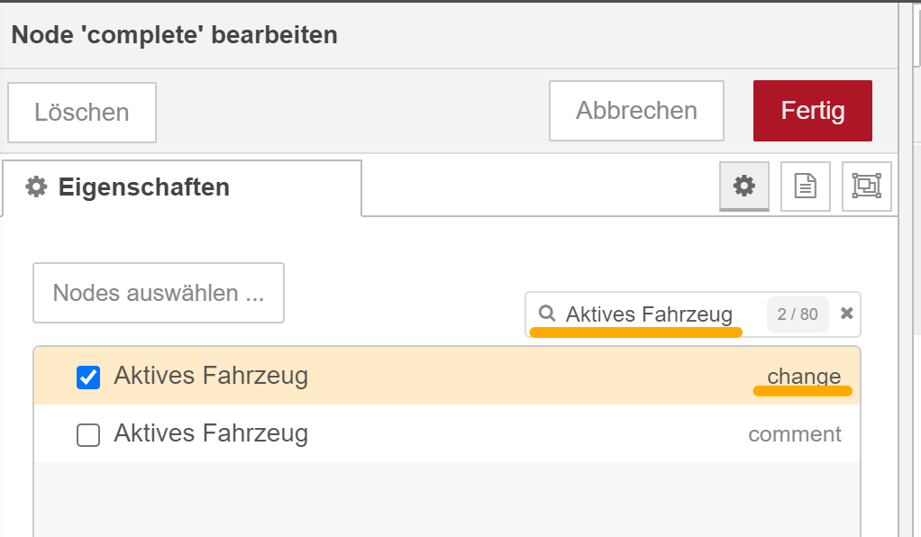Click the 'comment' node type label
The width and height of the screenshot is (921, 537).
click(x=794, y=434)
